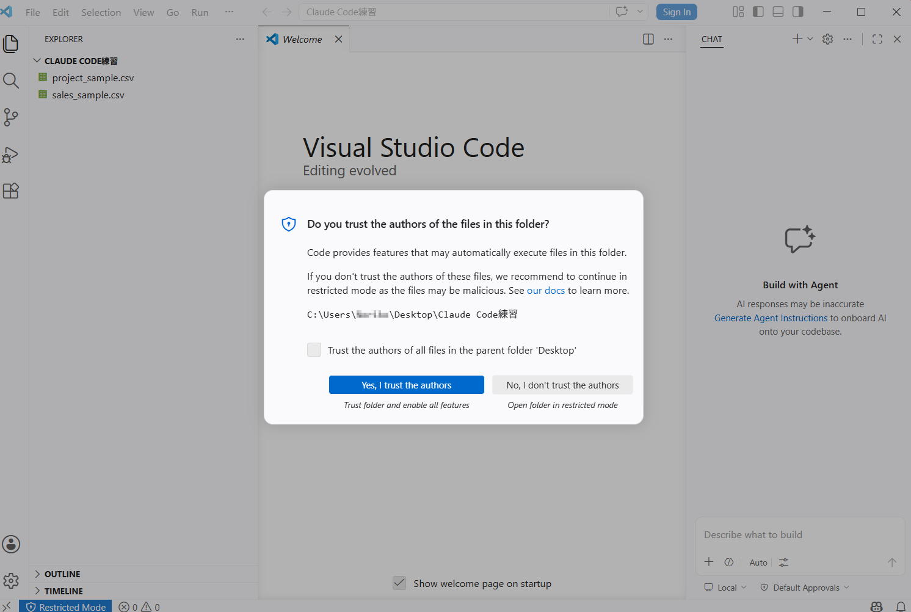911x612 pixels.
Task: Toggle Secondary Side Bar visibility
Action: click(x=798, y=12)
